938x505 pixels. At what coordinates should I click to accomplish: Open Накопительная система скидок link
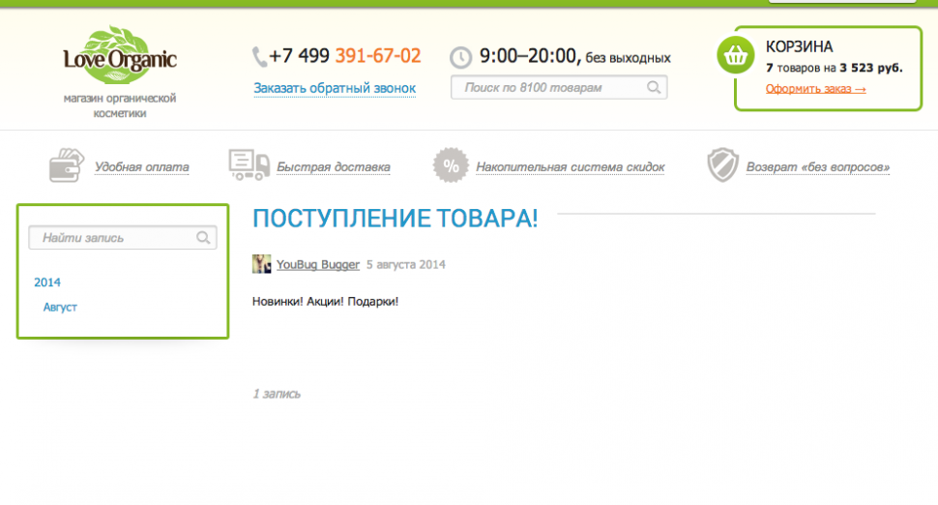571,167
